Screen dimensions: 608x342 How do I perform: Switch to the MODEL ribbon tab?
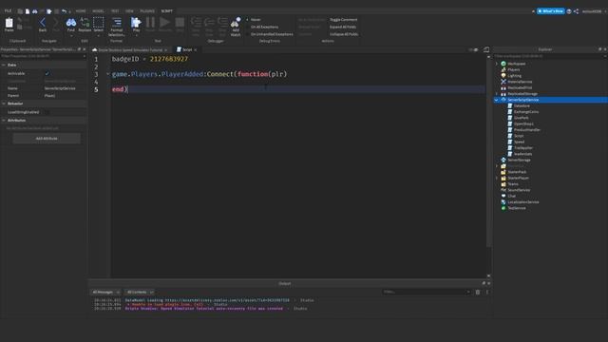[x=98, y=11]
